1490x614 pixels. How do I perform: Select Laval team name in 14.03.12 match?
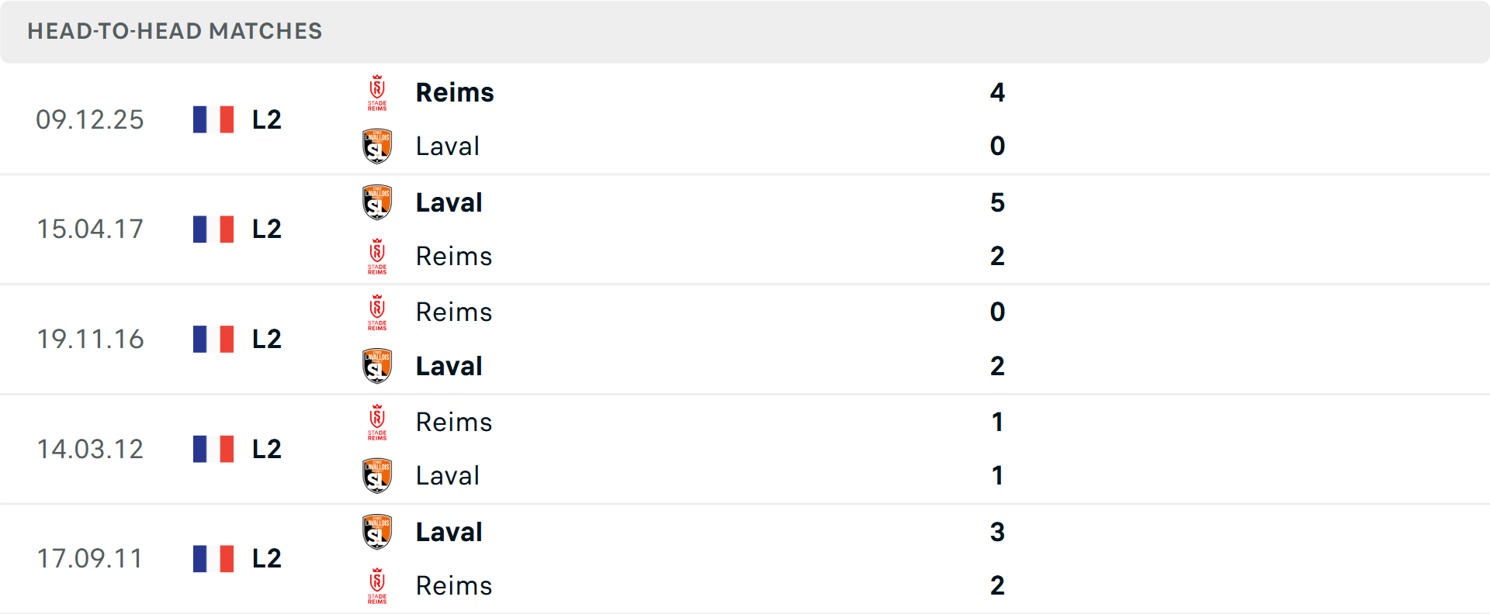(447, 476)
